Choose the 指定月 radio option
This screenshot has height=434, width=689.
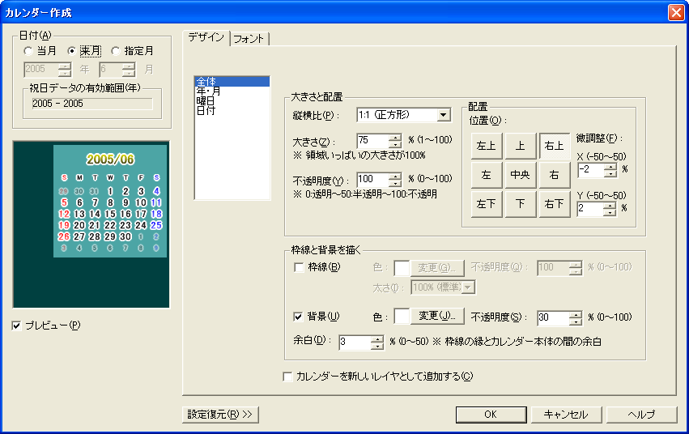[115, 51]
